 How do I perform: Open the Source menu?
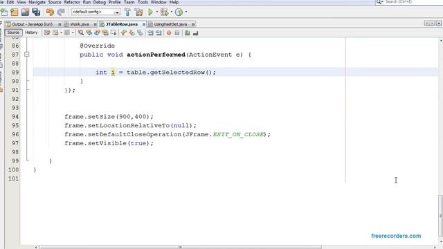55,2
